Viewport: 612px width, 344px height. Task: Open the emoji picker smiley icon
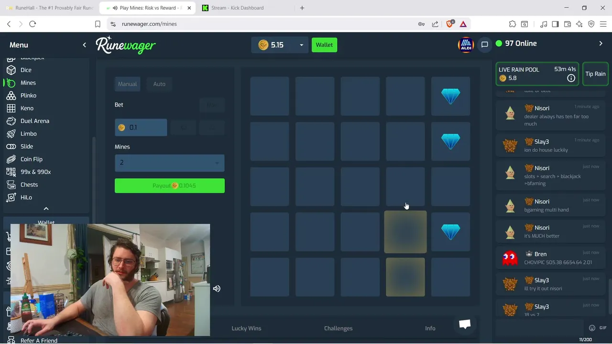(592, 328)
